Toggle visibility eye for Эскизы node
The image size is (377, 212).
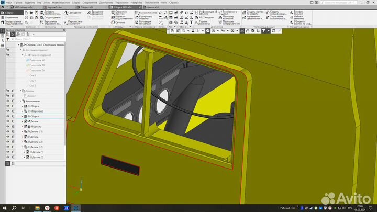8,91
